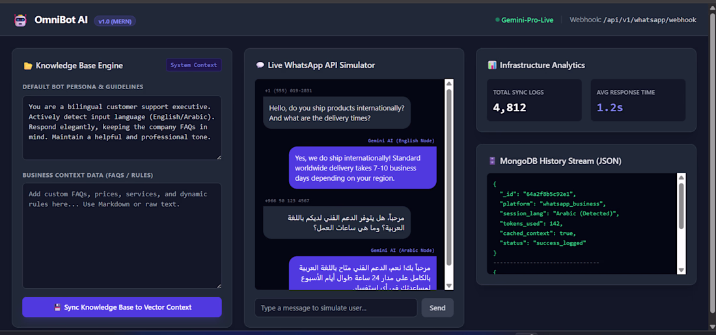The height and width of the screenshot is (335, 716).
Task: Click the folder icon beside Knowledge Base Engine
Action: 28,66
